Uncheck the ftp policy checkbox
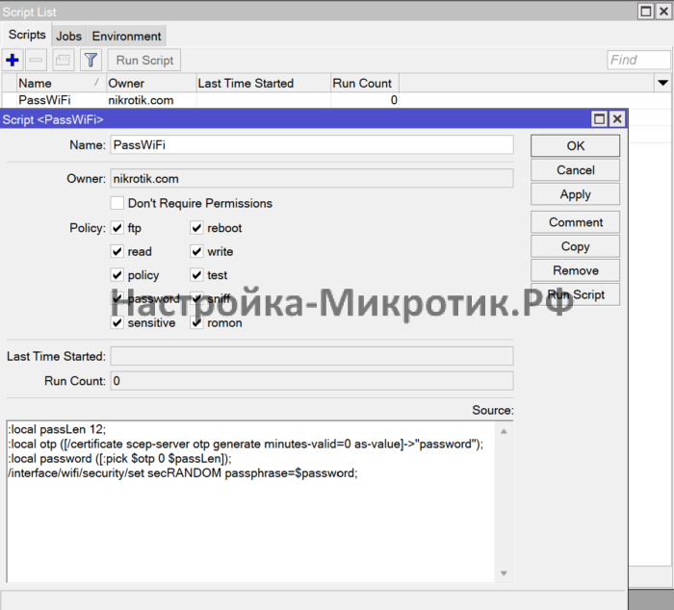This screenshot has height=610, width=674. [x=117, y=228]
